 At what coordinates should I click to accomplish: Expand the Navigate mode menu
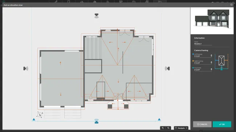pos(181,128)
